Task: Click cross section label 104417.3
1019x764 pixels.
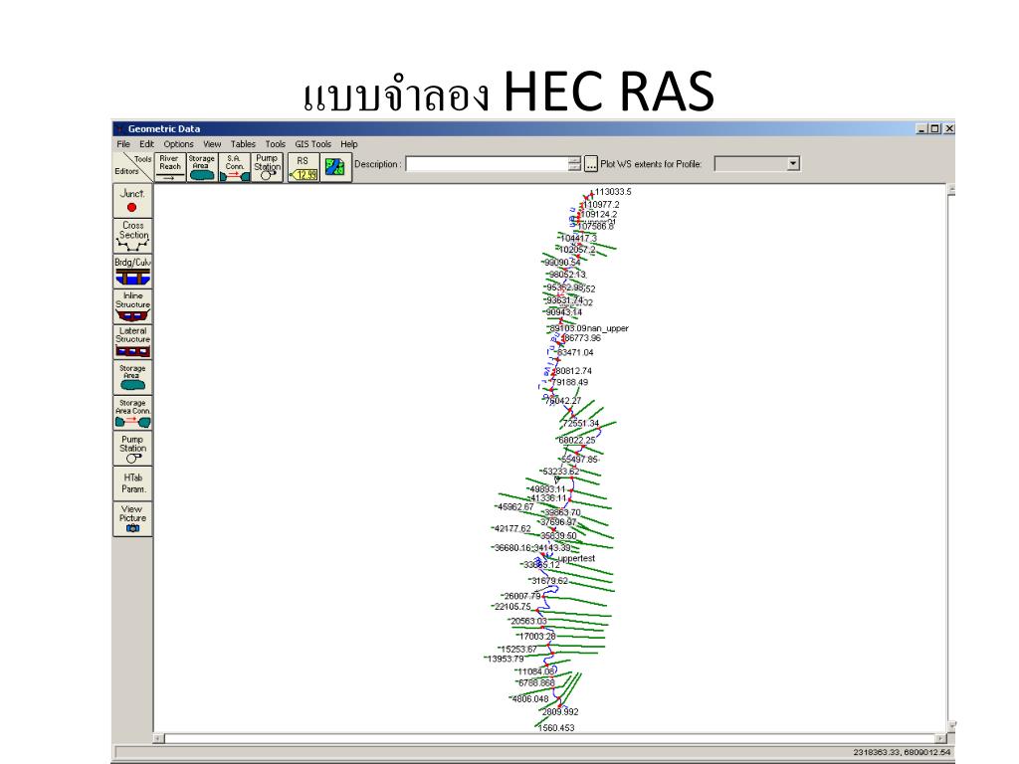Action: pos(578,239)
